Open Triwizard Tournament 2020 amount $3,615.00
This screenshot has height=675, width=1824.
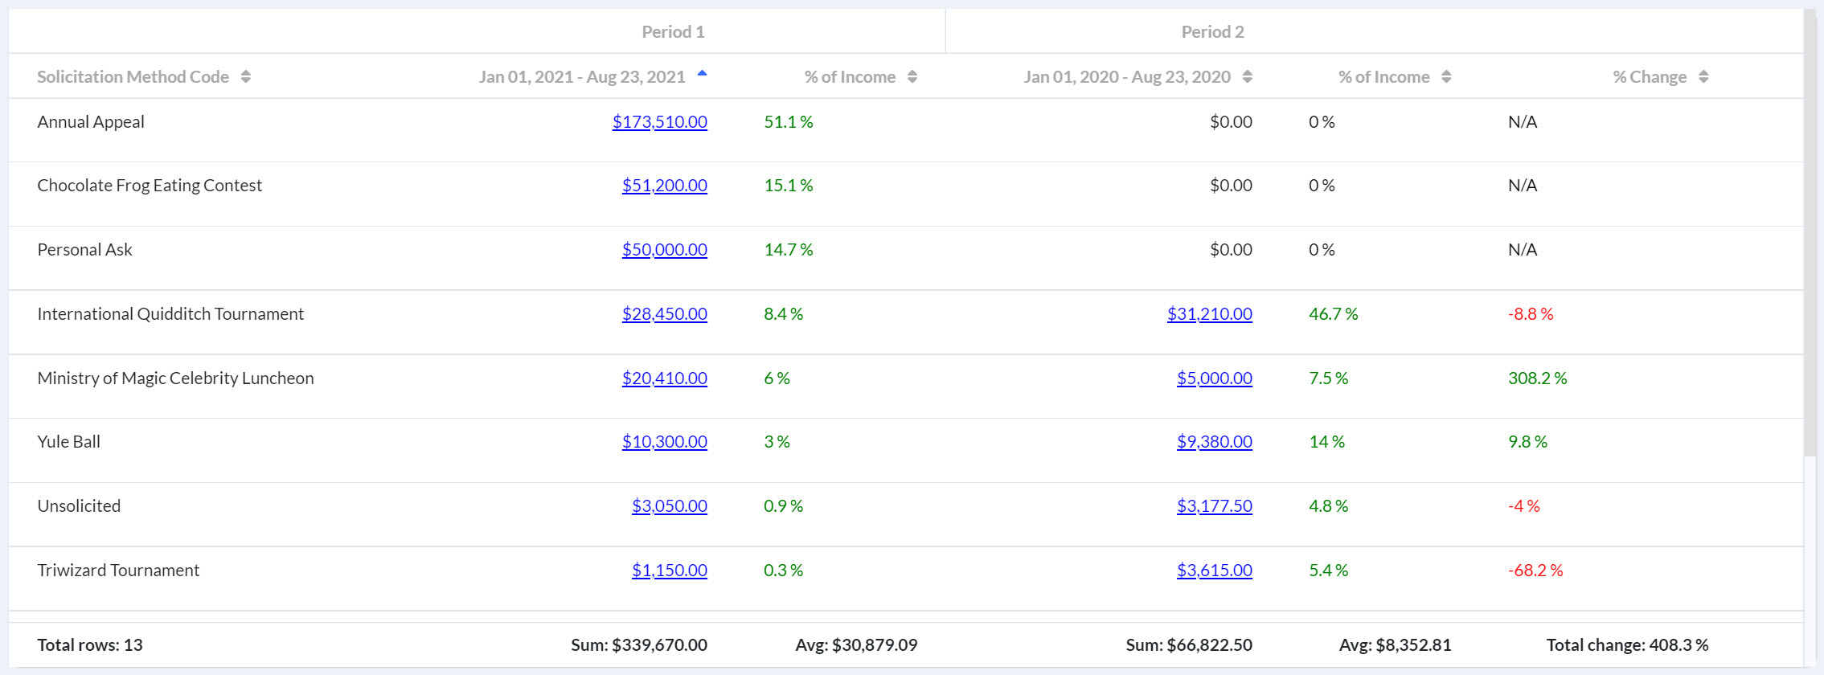tap(1214, 571)
